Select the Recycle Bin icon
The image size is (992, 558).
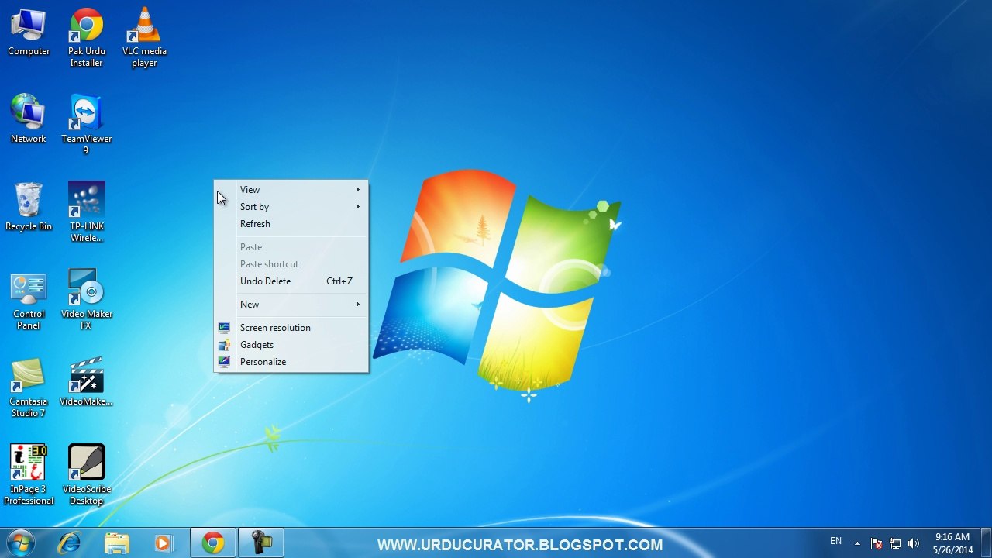tap(29, 207)
